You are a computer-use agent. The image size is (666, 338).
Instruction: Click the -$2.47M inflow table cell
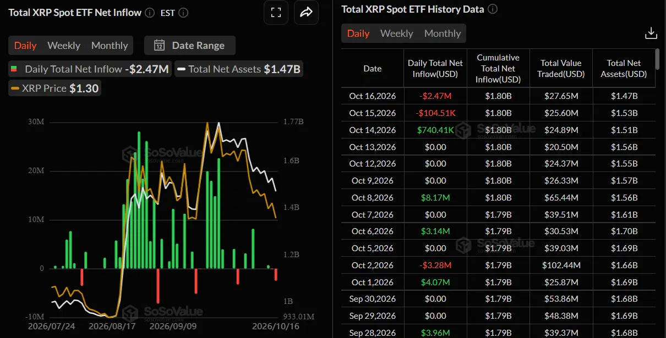coord(435,96)
